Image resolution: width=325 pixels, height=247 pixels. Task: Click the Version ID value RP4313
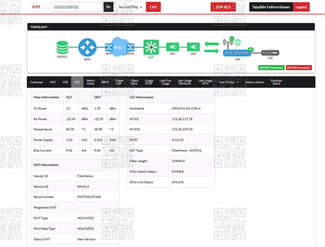83,186
